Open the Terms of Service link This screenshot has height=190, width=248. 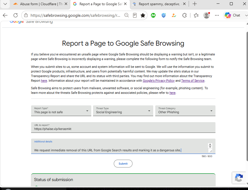coord(193,81)
